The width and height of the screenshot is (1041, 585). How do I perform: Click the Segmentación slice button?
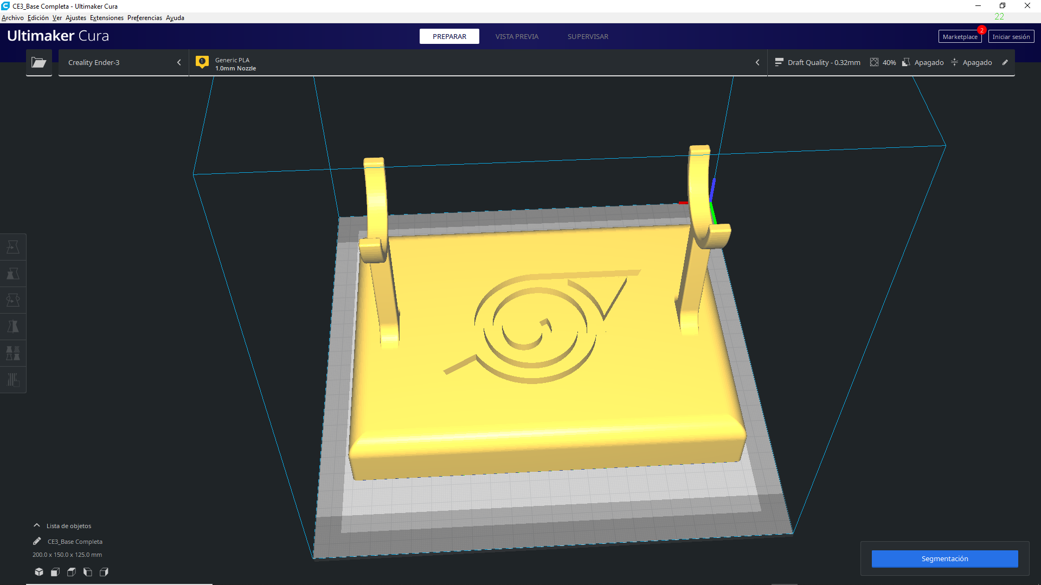point(944,558)
